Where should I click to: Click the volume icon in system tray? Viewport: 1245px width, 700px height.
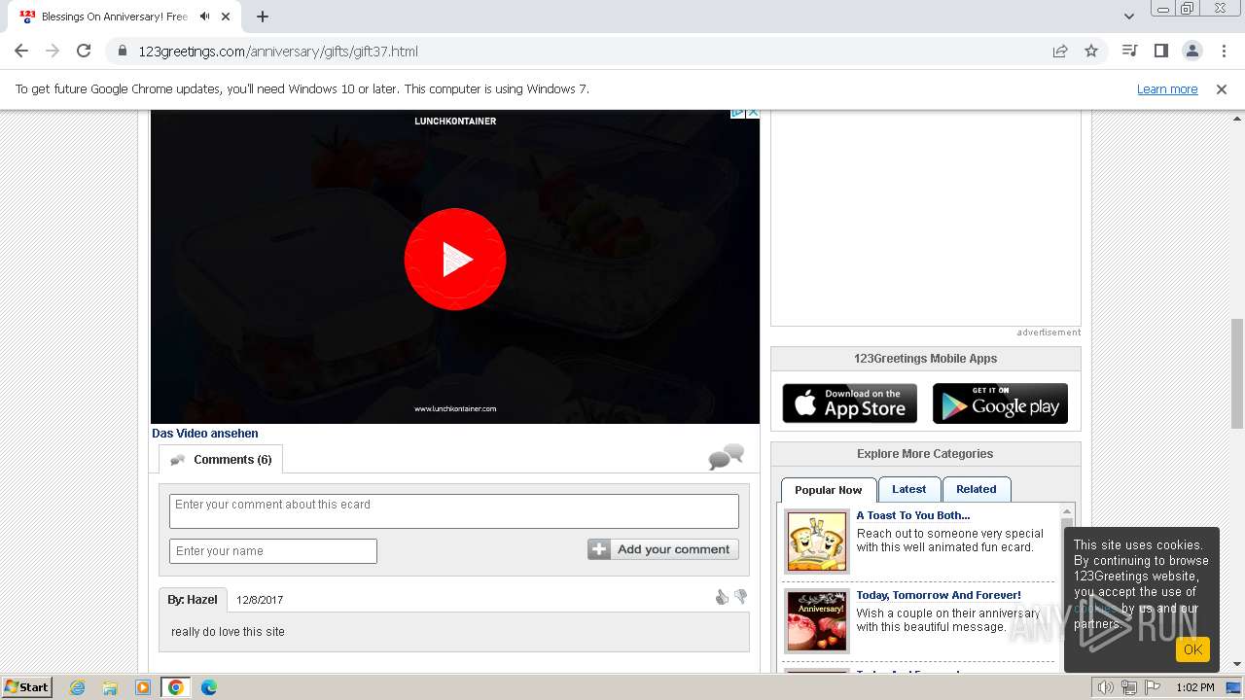tap(1106, 687)
